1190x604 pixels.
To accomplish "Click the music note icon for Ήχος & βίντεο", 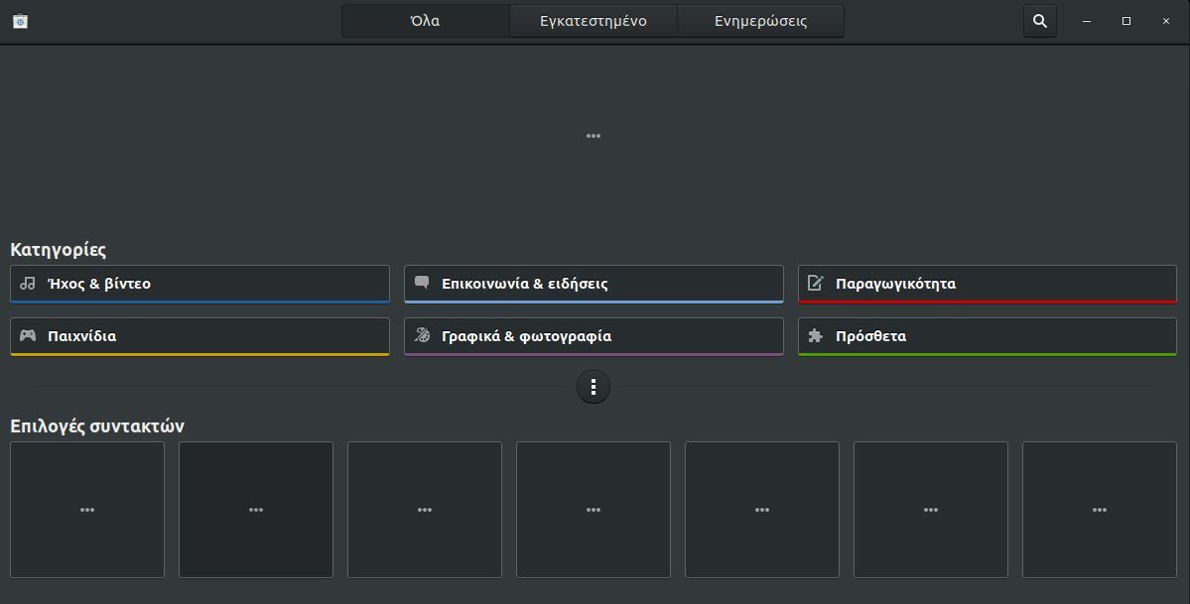I will pyautogui.click(x=28, y=284).
